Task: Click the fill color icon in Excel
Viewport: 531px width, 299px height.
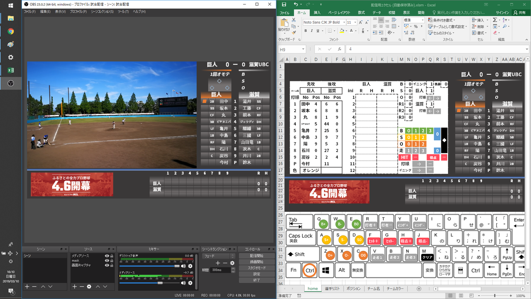Action: click(x=341, y=30)
